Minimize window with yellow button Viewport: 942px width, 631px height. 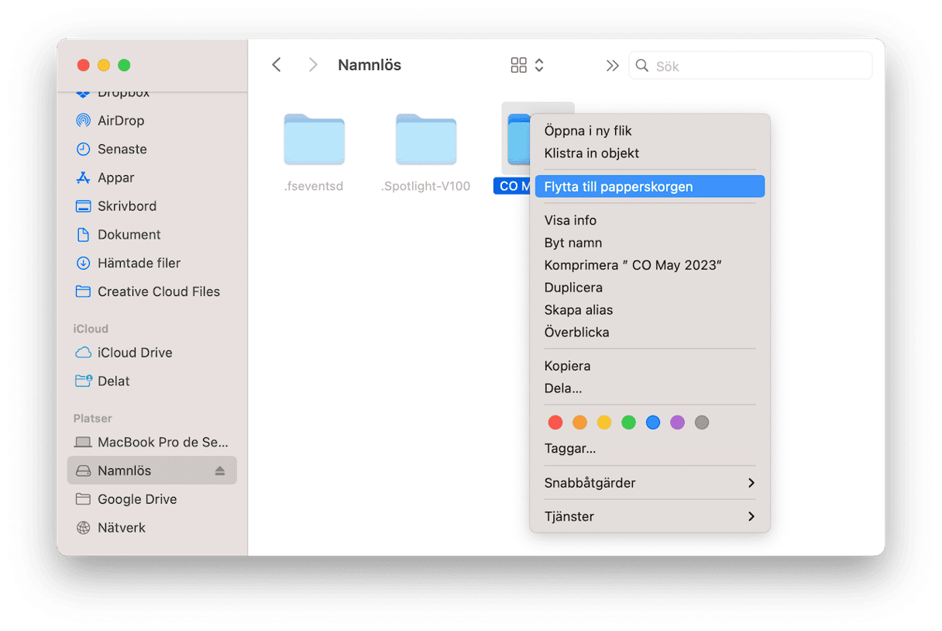tap(104, 66)
